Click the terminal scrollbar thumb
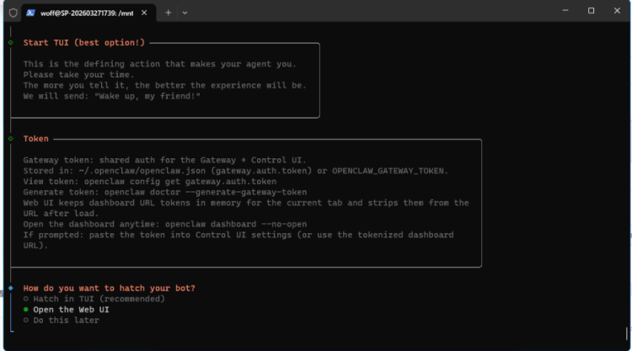This screenshot has width=632, height=351. 627,333
